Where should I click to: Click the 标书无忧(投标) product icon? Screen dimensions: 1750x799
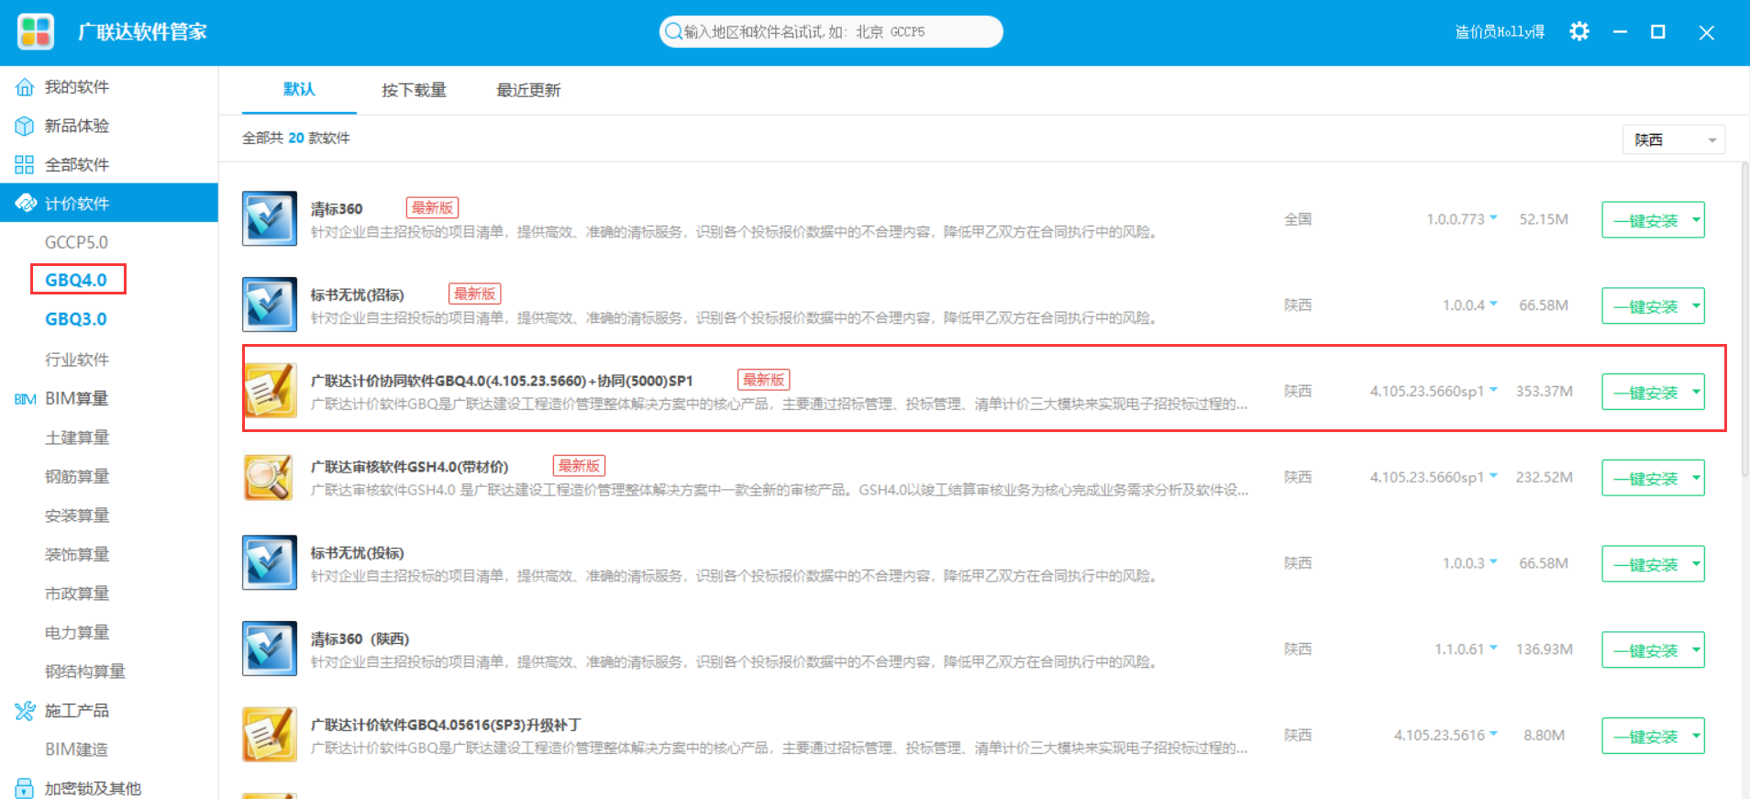coord(270,562)
